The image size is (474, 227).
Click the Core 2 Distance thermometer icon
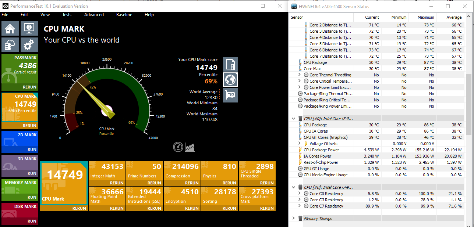pyautogui.click(x=306, y=25)
